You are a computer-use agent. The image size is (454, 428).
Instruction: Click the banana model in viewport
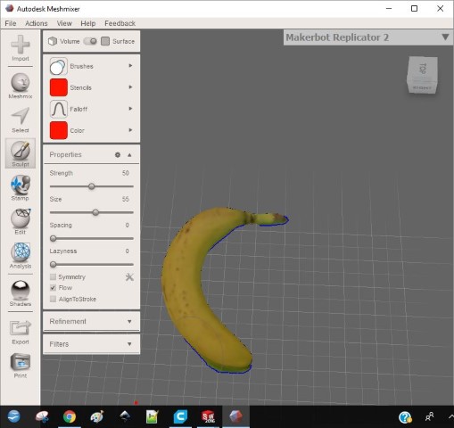point(185,283)
